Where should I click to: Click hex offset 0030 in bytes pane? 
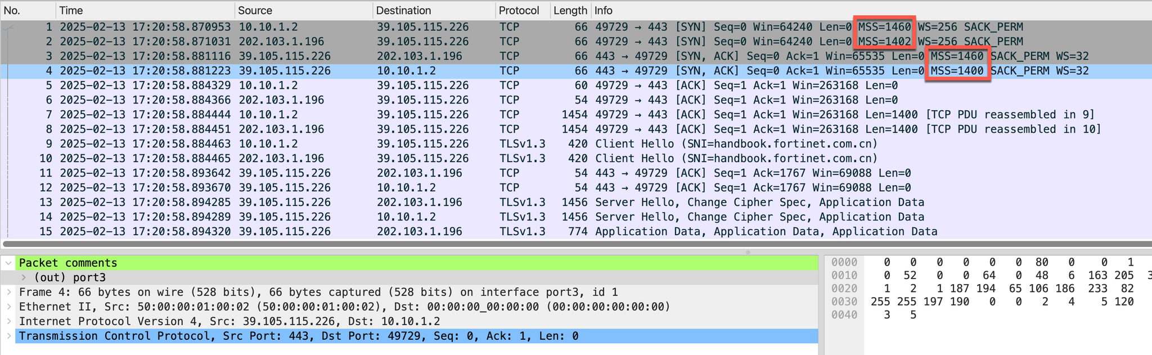coord(844,302)
